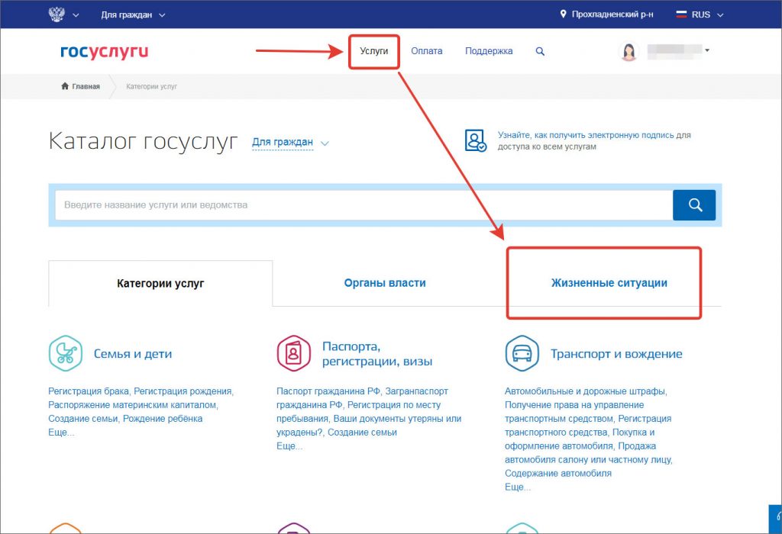
Task: Click the user avatar picture
Action: click(x=629, y=51)
